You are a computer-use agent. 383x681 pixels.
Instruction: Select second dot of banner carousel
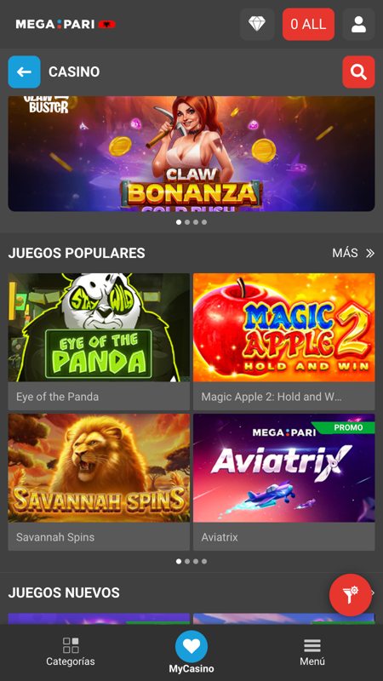[x=187, y=222]
